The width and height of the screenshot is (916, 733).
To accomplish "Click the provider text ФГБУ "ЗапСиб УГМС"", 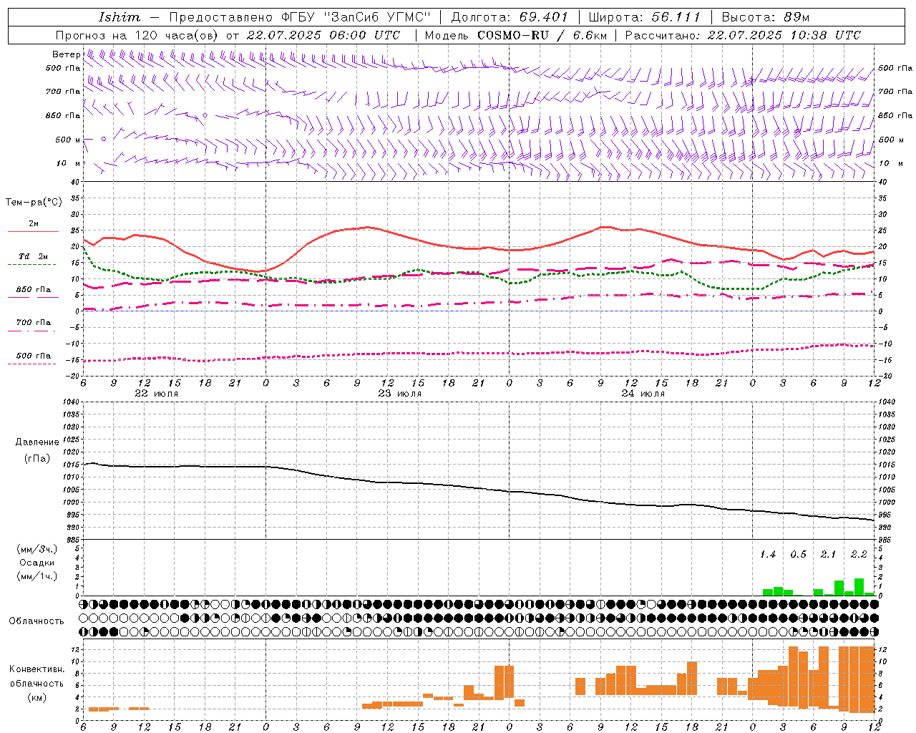I will click(x=356, y=17).
